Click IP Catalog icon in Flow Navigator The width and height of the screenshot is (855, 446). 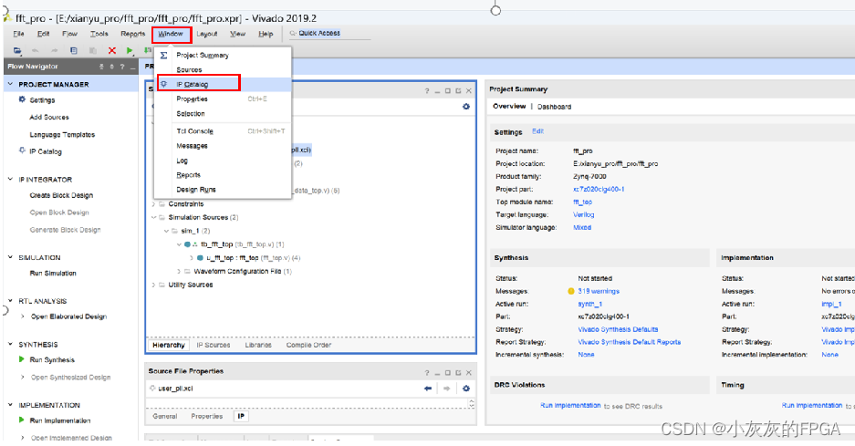(x=22, y=150)
